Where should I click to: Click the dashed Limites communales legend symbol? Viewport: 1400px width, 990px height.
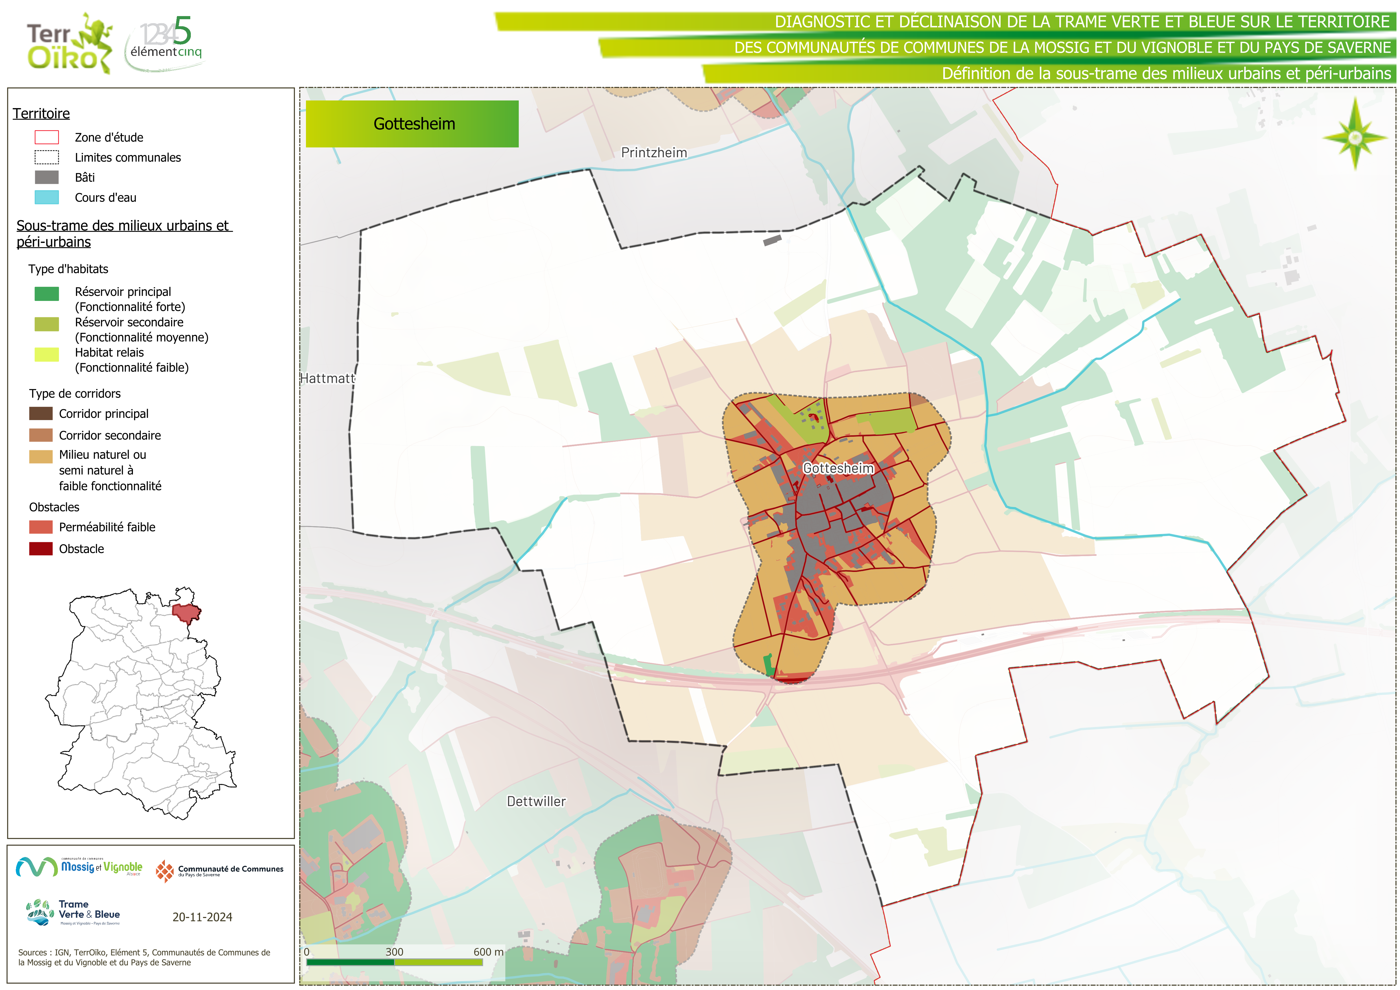[x=47, y=157]
